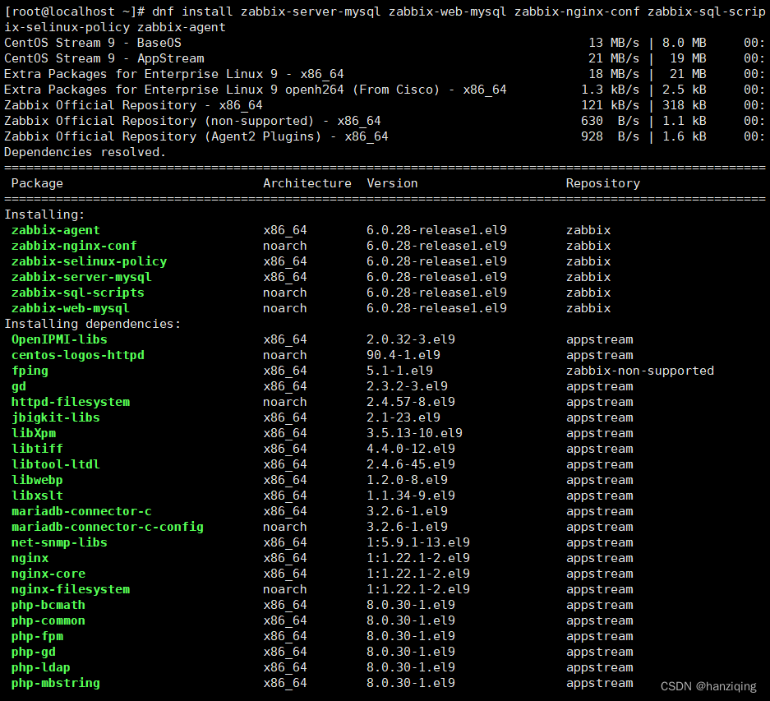Click the jbigkit-libs package name
This screenshot has height=701, width=770.
[56, 417]
